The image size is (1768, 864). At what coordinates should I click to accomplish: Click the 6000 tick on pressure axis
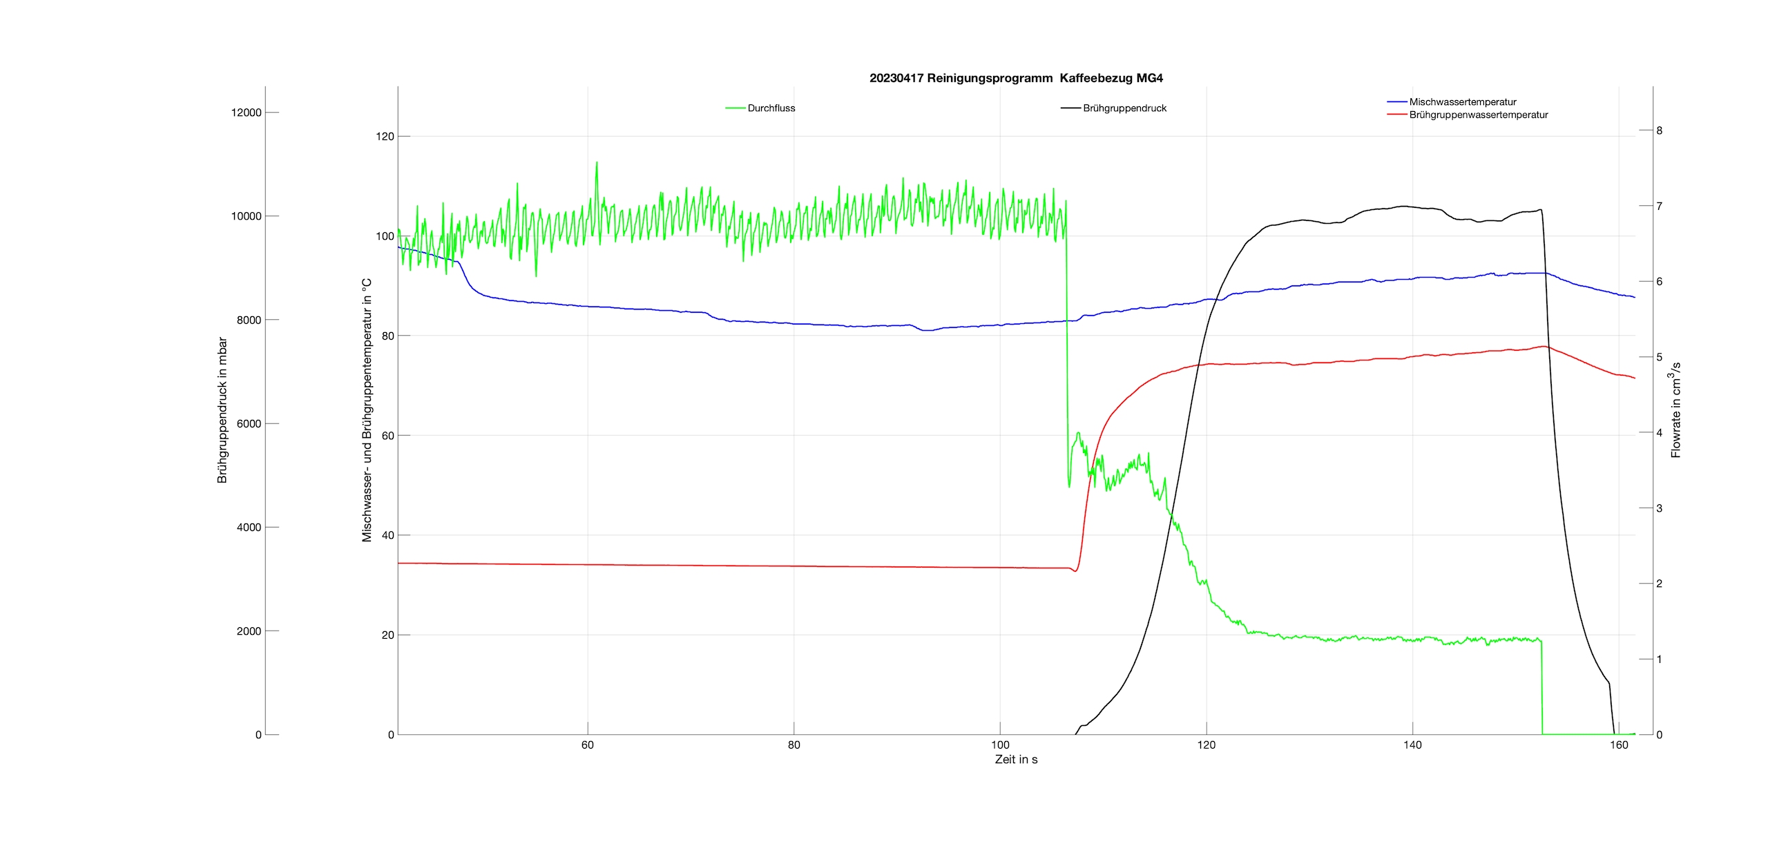[x=249, y=424]
